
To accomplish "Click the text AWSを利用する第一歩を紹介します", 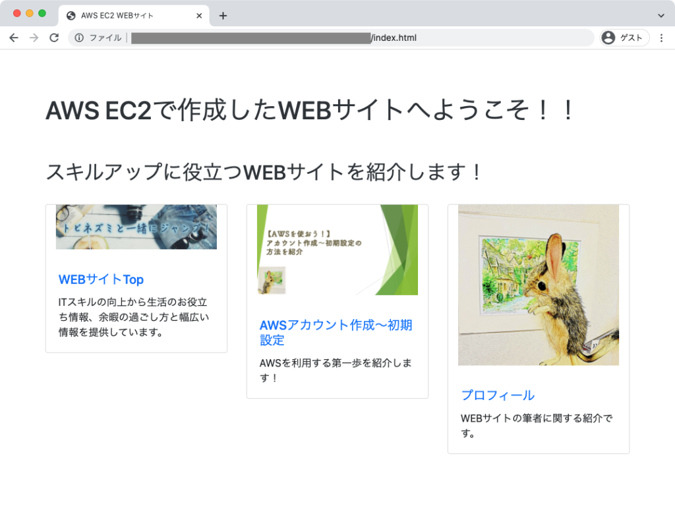I will coord(336,370).
